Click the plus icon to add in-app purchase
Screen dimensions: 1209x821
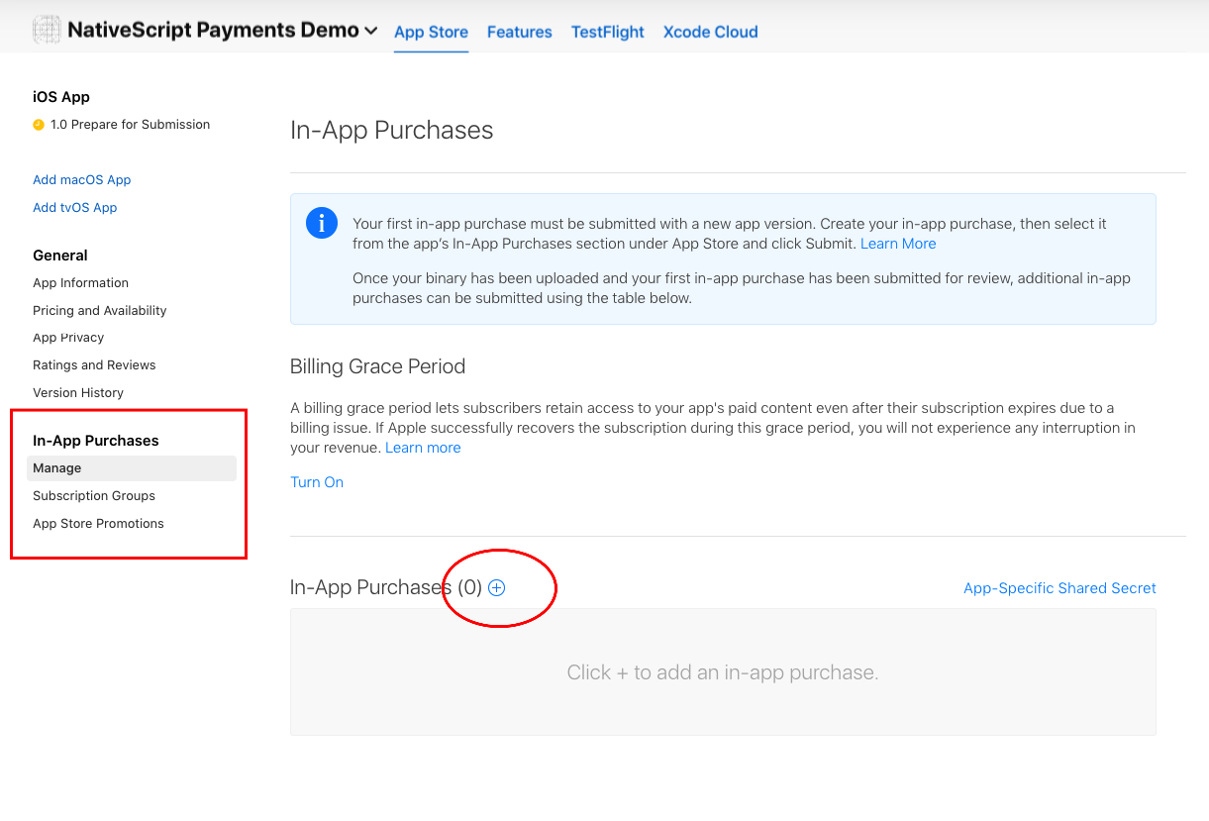point(497,588)
